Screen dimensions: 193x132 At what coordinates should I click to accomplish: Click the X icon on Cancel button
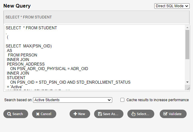point(38,114)
